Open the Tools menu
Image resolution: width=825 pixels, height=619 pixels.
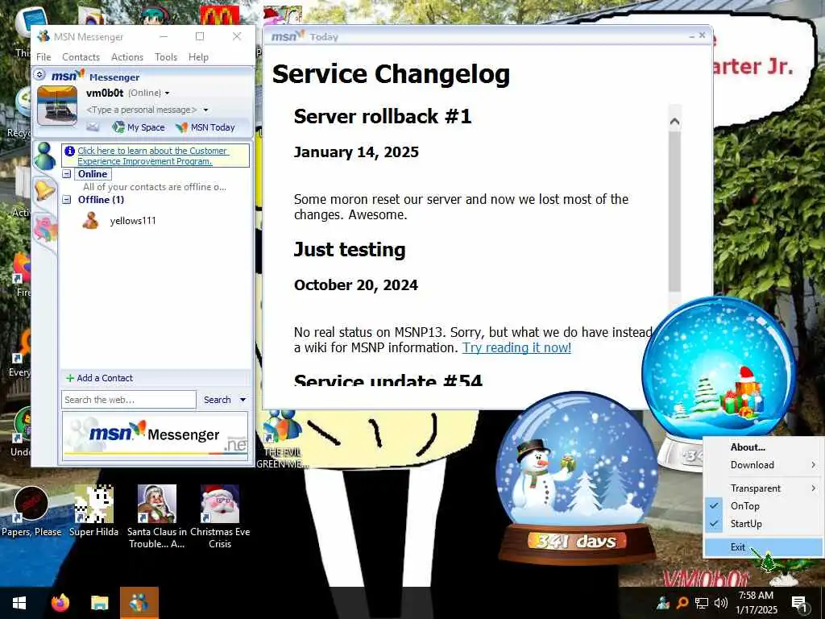click(166, 57)
